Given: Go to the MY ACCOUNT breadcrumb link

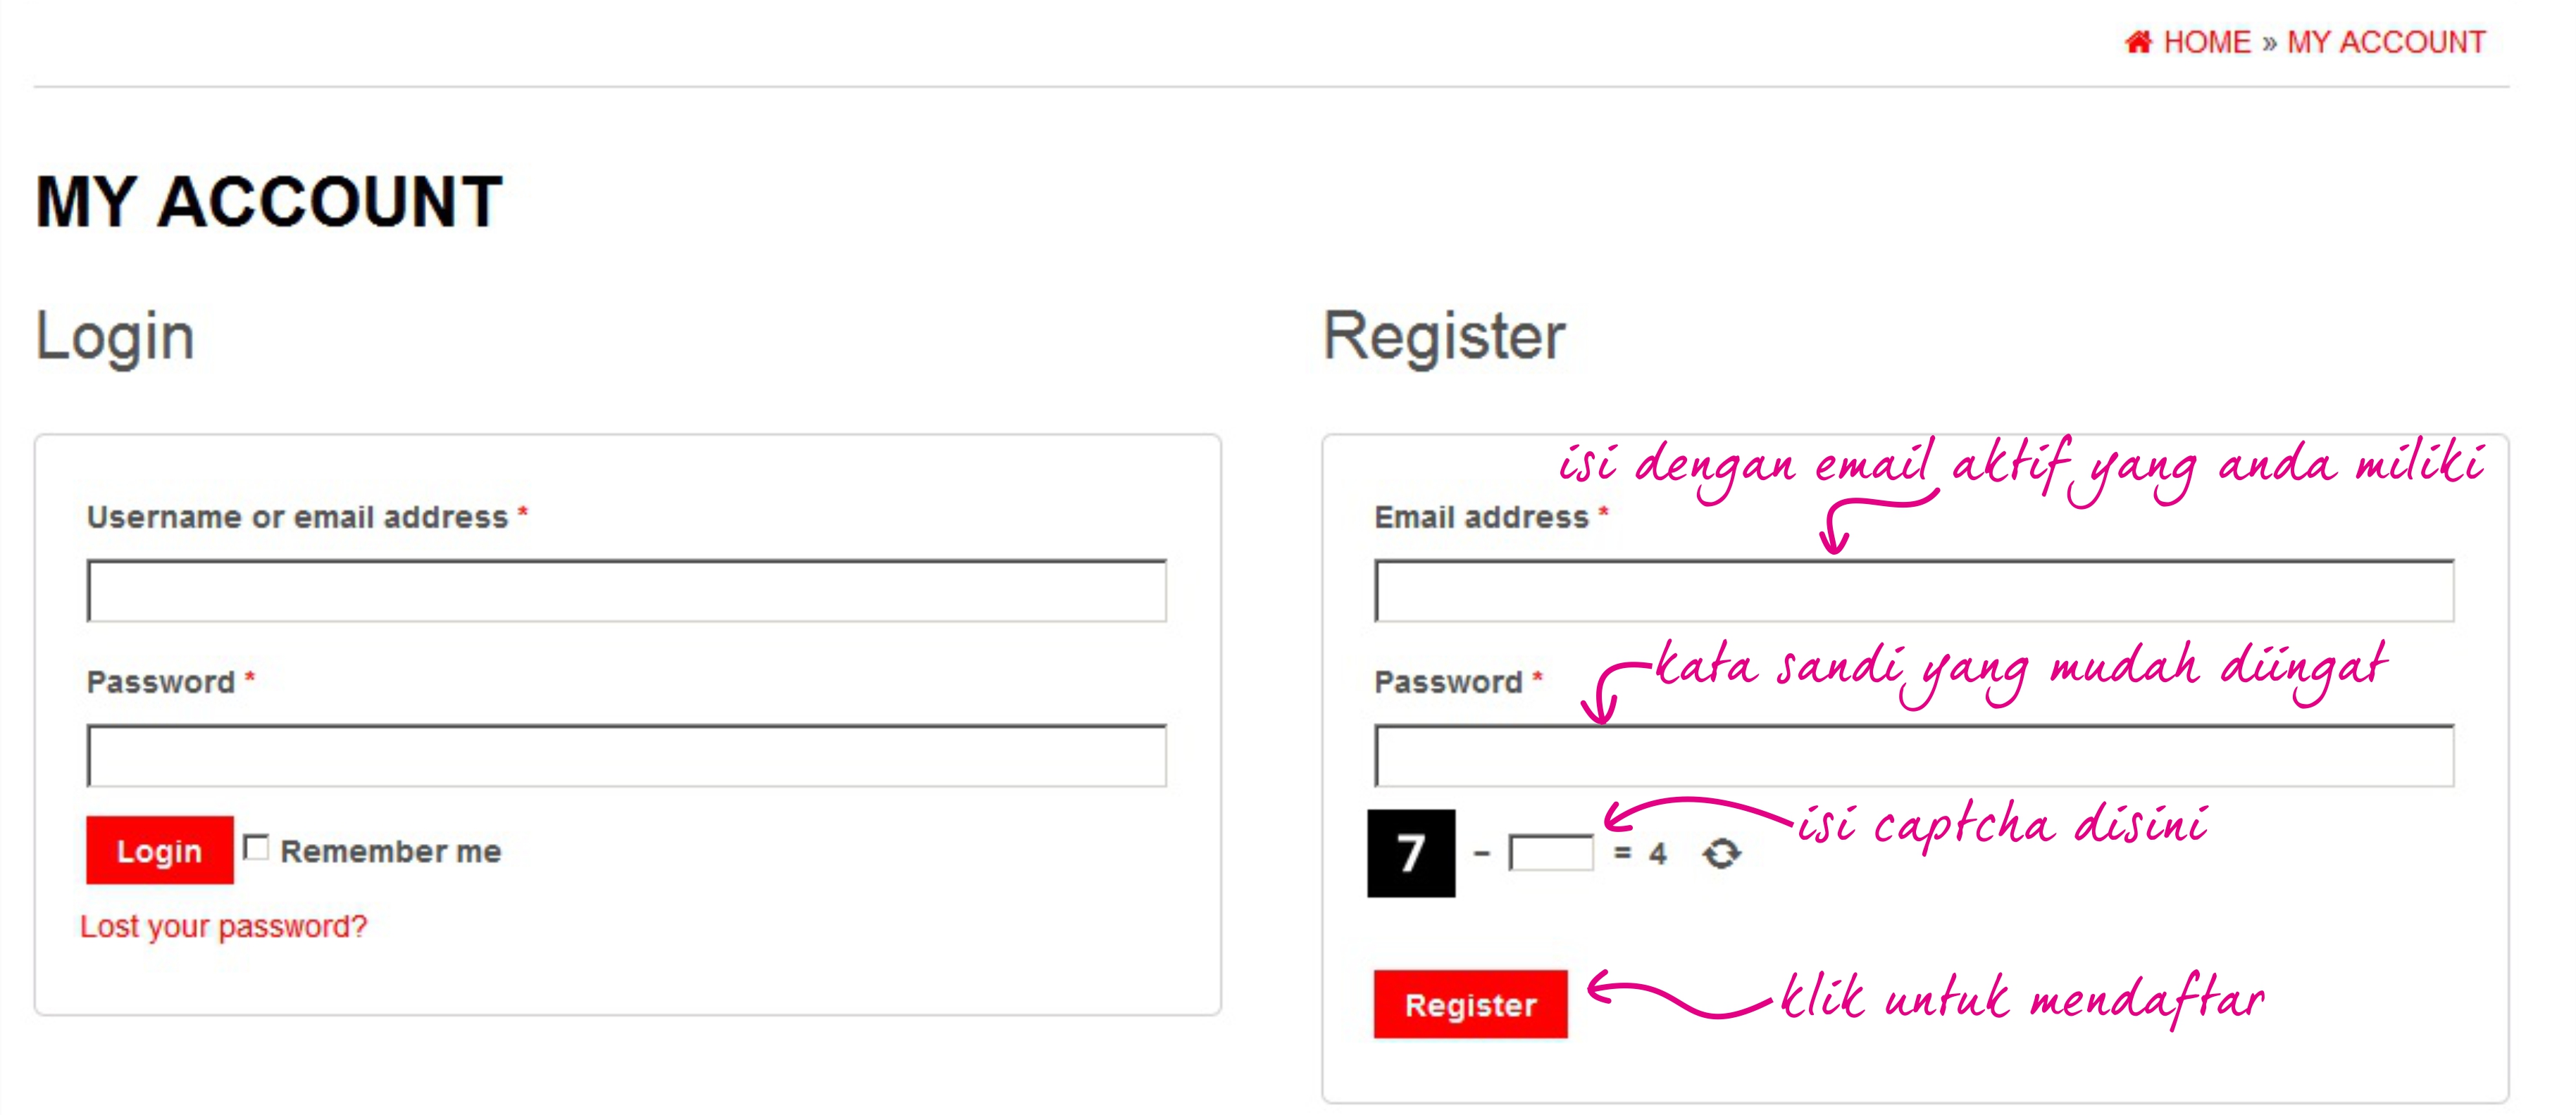Looking at the screenshot, I should click(x=2386, y=42).
